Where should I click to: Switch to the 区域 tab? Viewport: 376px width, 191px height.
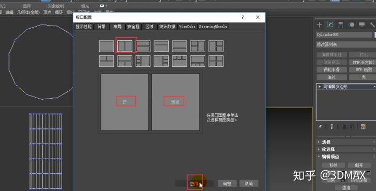pyautogui.click(x=149, y=27)
